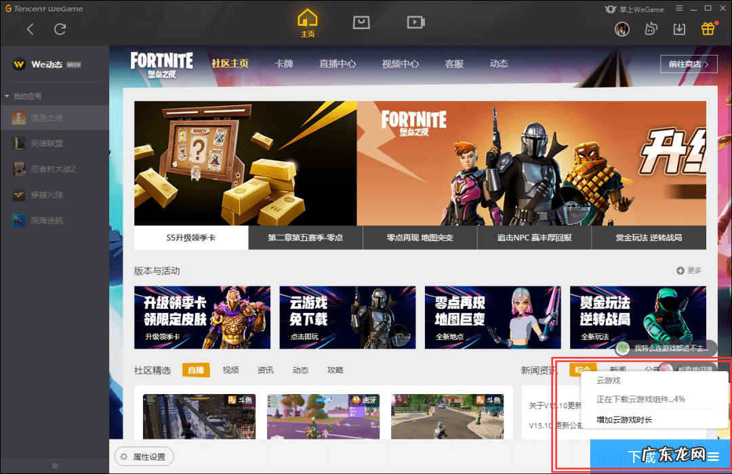Image resolution: width=732 pixels, height=474 pixels.
Task: Select the 追击NPC 赢丰厚回报 banner tab
Action: 534,238
